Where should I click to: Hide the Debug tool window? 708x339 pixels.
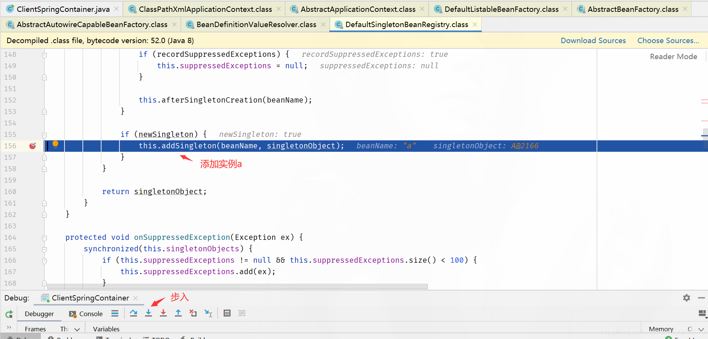click(701, 298)
